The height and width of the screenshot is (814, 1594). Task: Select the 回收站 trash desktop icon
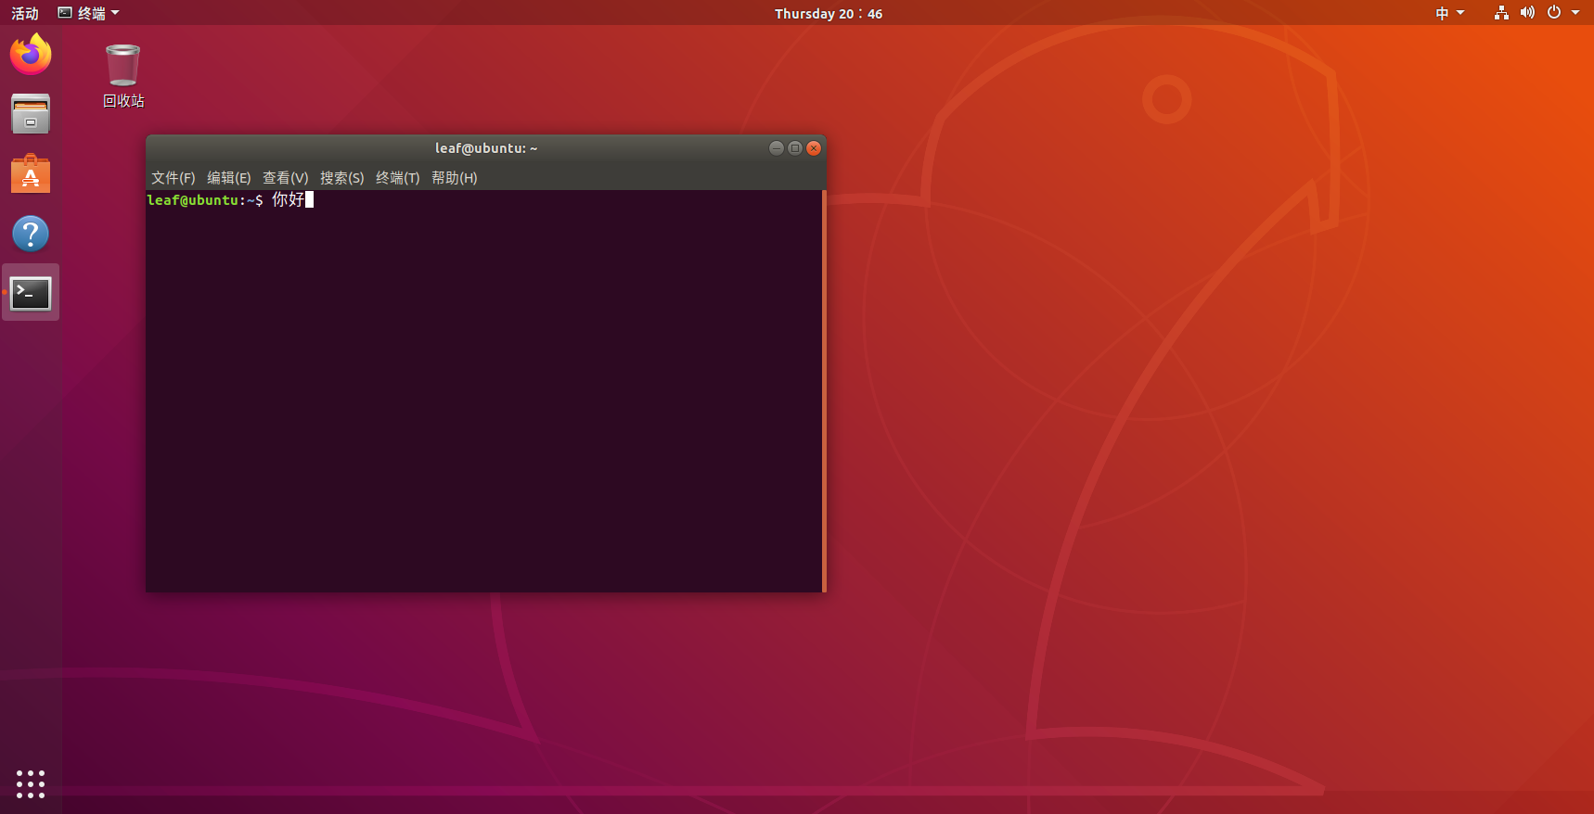(123, 76)
